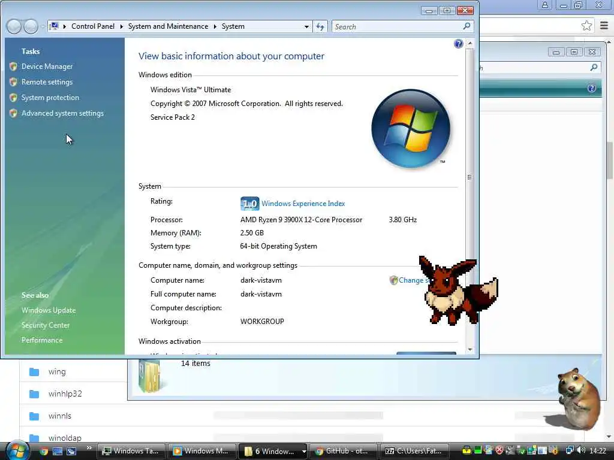Switch to Windows M... taskbar button
This screenshot has height=460, width=614.
point(202,452)
